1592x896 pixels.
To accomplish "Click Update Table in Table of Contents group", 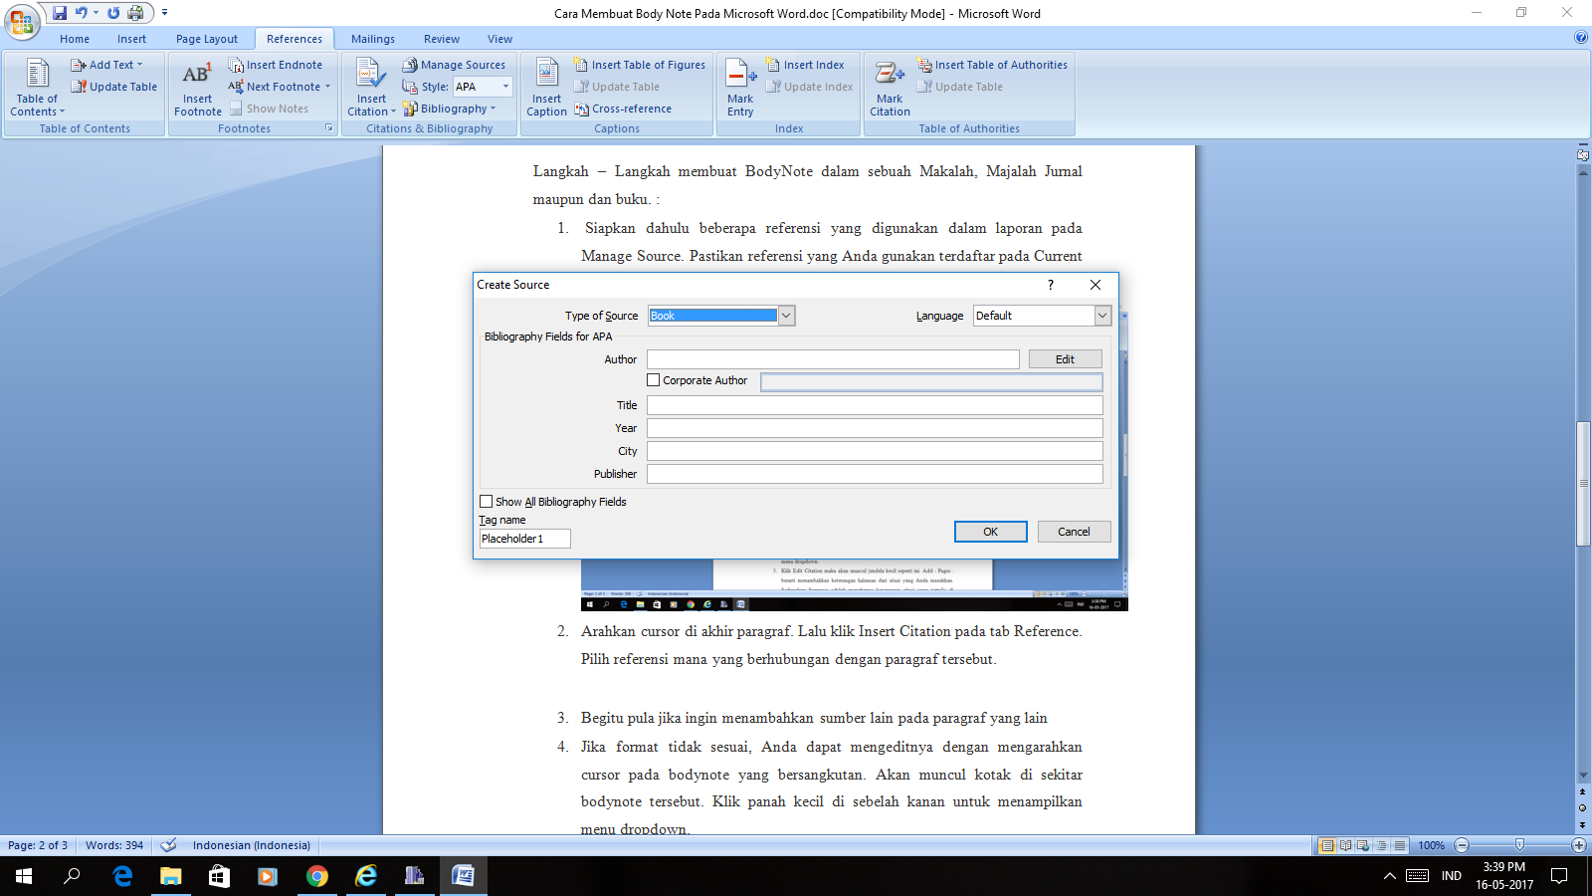I will click(x=113, y=87).
